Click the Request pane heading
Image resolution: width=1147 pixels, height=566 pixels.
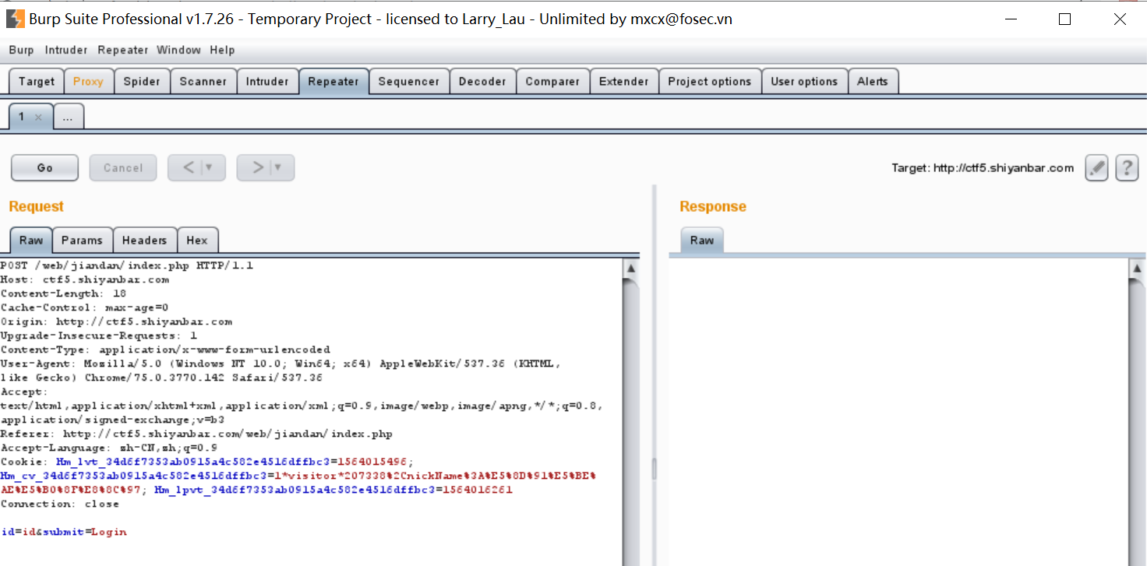(36, 206)
